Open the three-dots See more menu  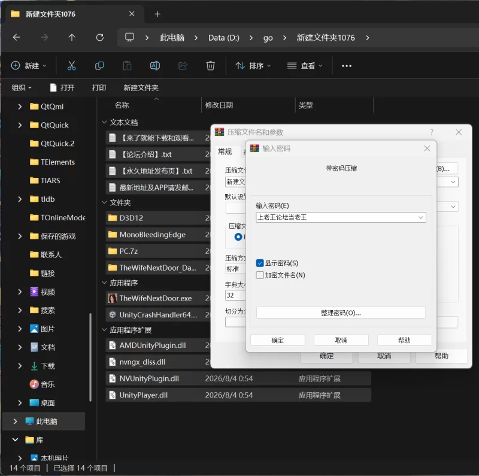coord(347,66)
